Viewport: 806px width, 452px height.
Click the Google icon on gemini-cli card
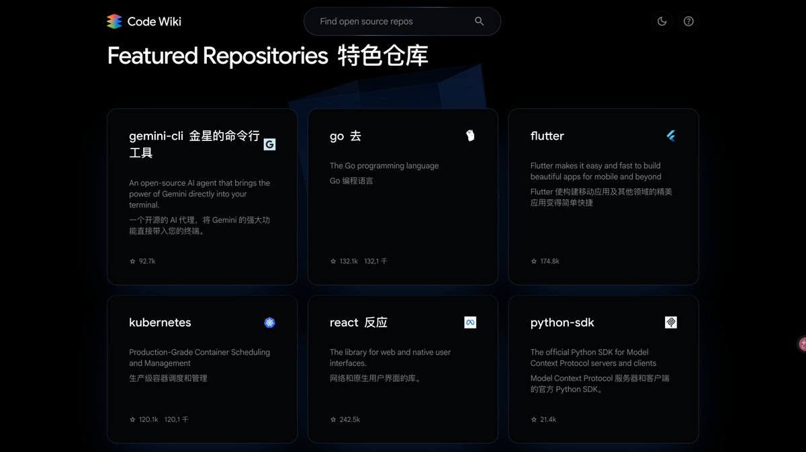[x=269, y=144]
